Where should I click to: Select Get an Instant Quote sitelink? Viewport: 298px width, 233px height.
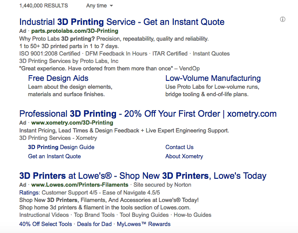(54, 156)
